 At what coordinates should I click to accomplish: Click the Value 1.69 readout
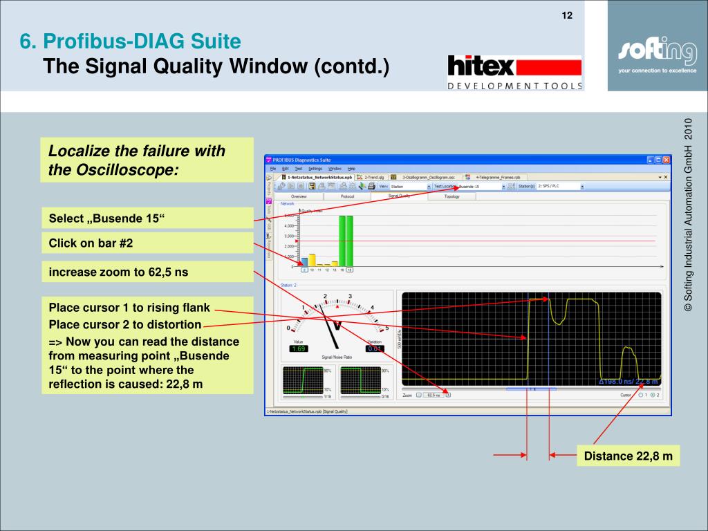click(x=299, y=348)
